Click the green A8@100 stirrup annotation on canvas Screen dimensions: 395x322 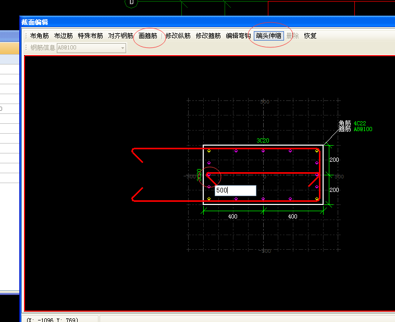[x=363, y=129]
